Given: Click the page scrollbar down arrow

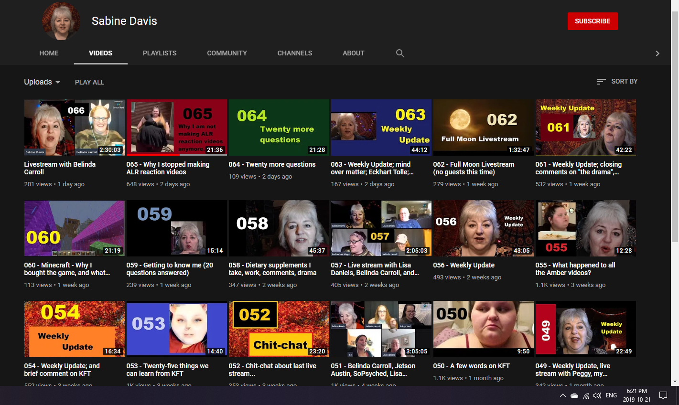Looking at the screenshot, I should tap(675, 382).
